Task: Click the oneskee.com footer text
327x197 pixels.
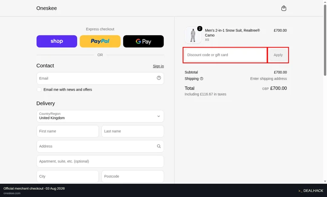Action: (12, 193)
